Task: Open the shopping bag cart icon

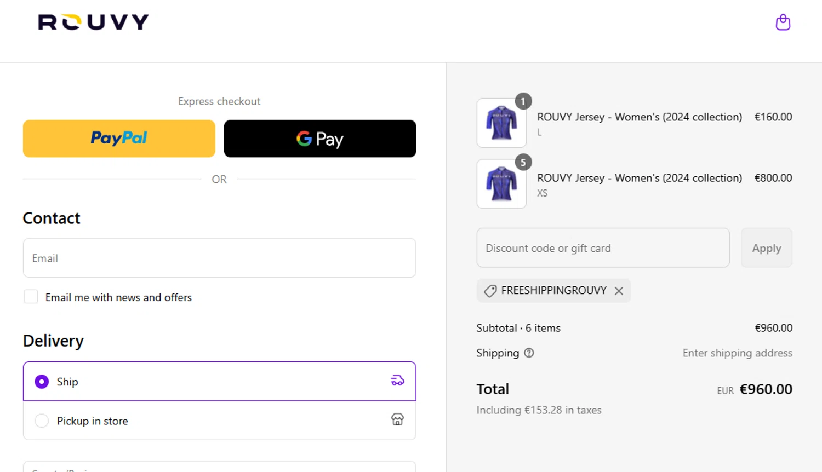Action: tap(783, 22)
